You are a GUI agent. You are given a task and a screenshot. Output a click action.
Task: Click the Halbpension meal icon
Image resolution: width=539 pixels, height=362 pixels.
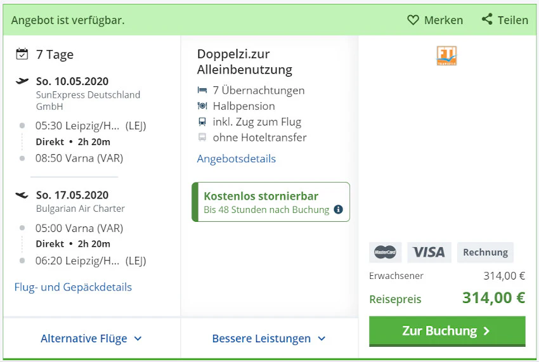202,106
